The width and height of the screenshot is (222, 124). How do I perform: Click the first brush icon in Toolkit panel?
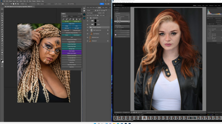pyautogui.click(x=64, y=19)
